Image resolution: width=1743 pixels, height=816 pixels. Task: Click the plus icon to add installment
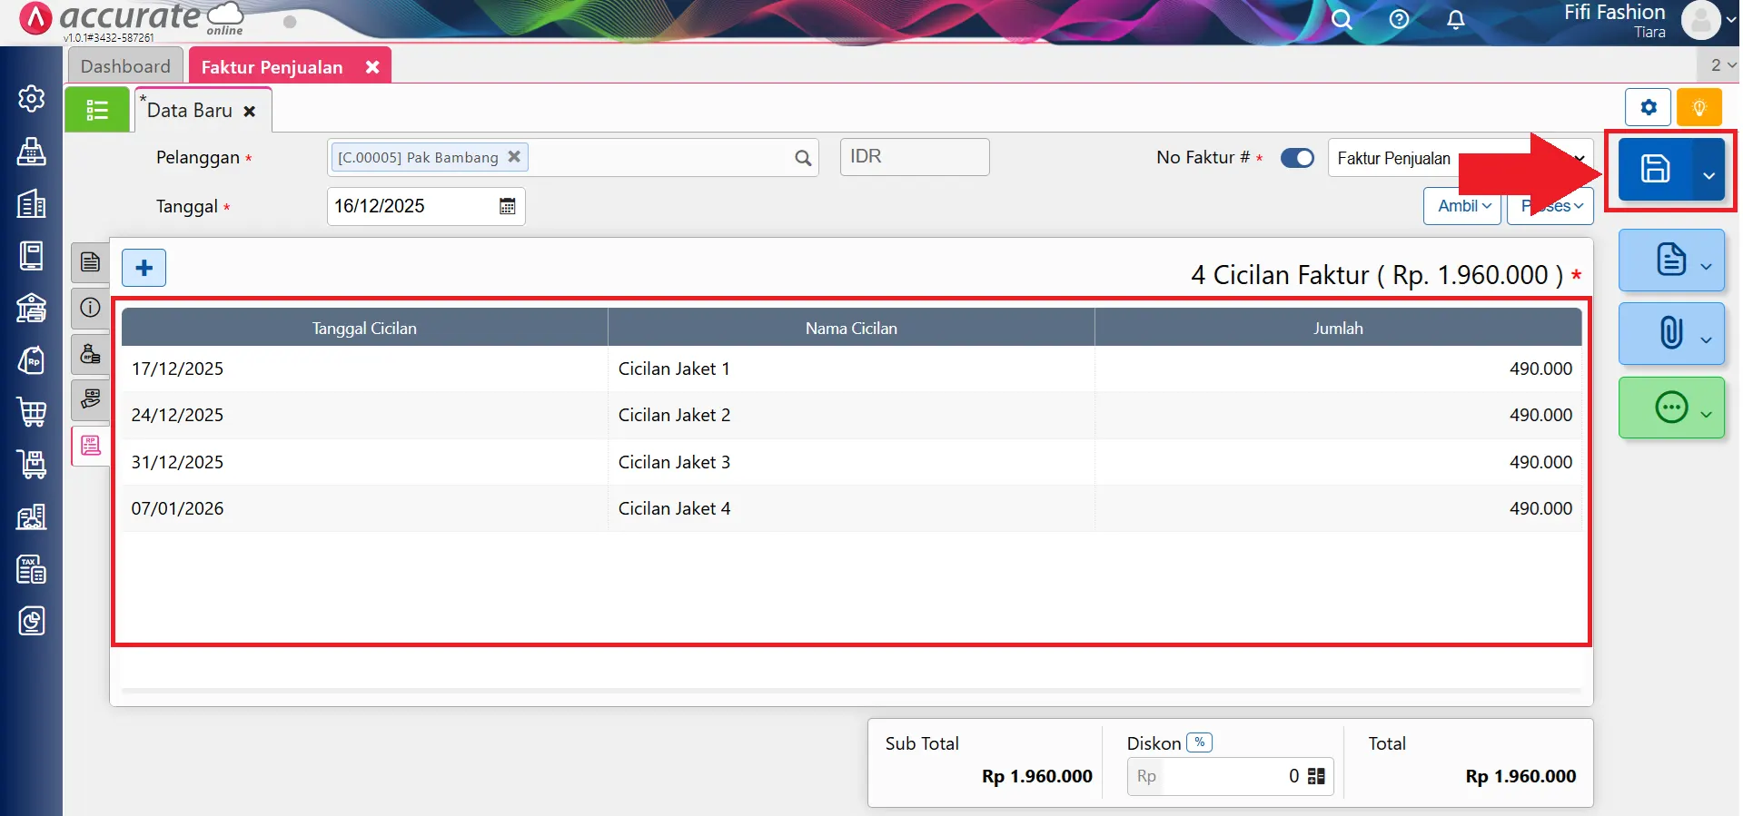[144, 268]
